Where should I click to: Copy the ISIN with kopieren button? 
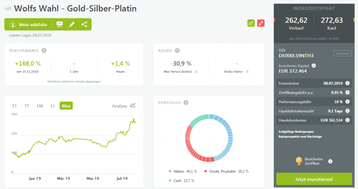(x=342, y=54)
